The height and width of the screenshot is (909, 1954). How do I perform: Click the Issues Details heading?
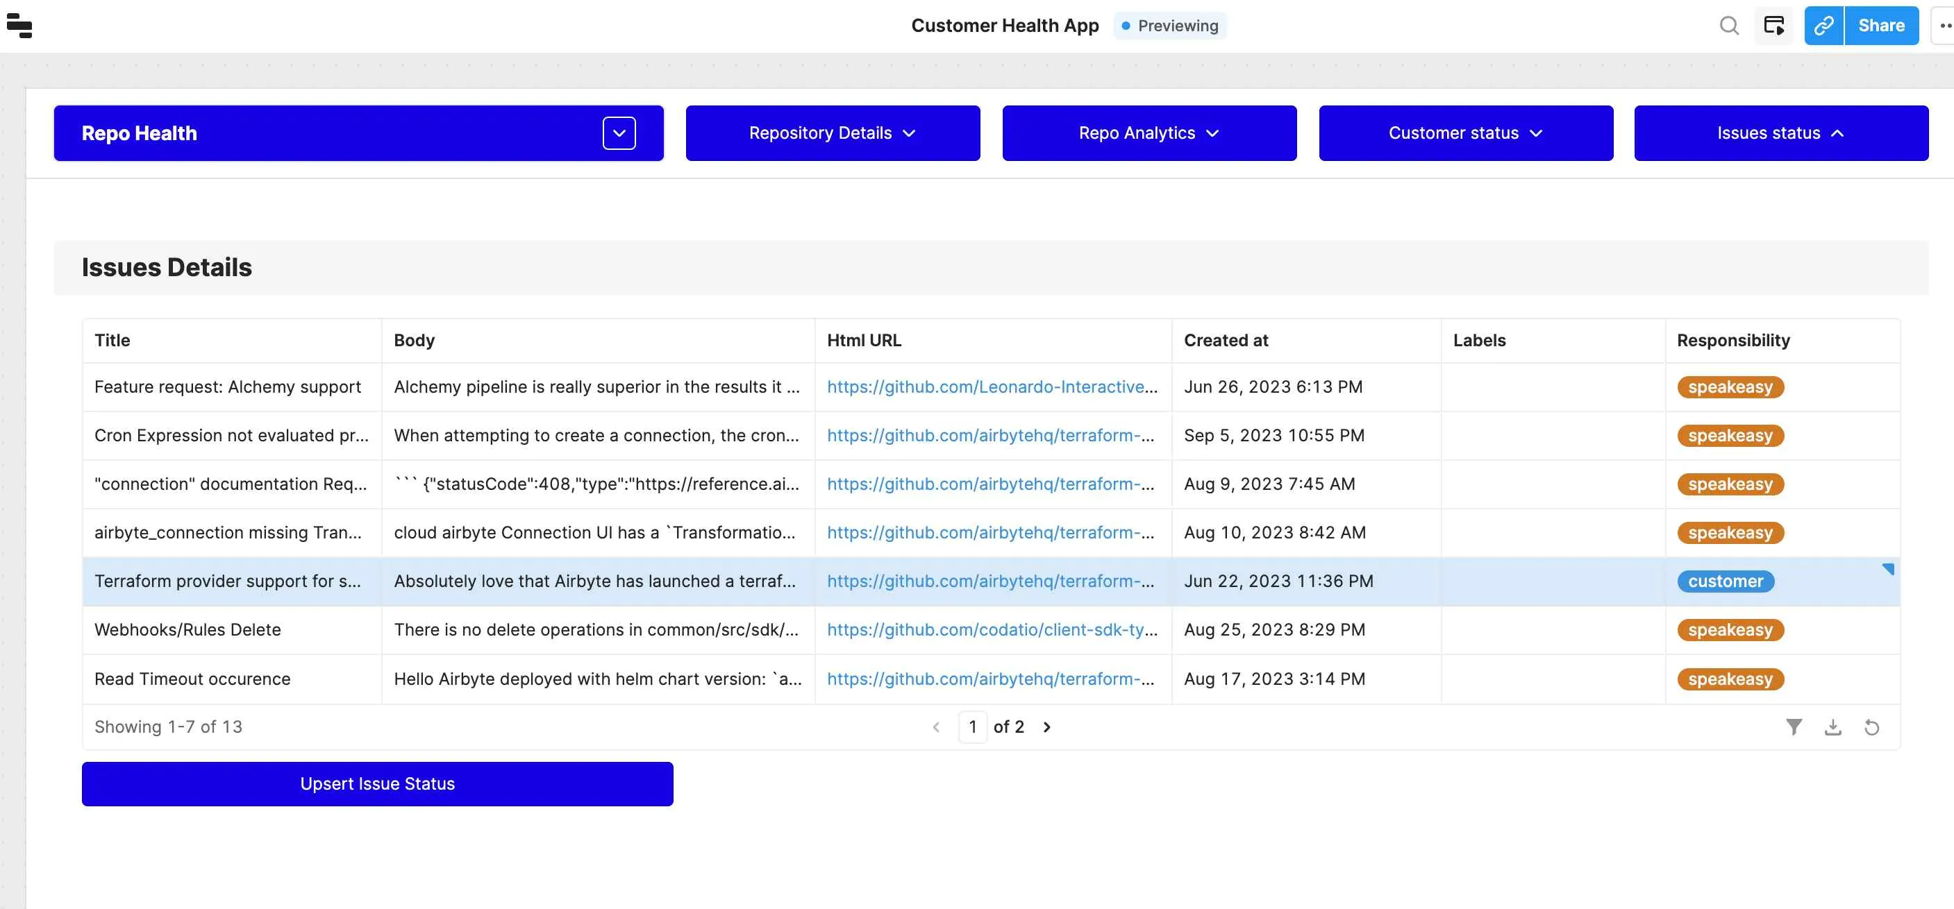(x=166, y=268)
